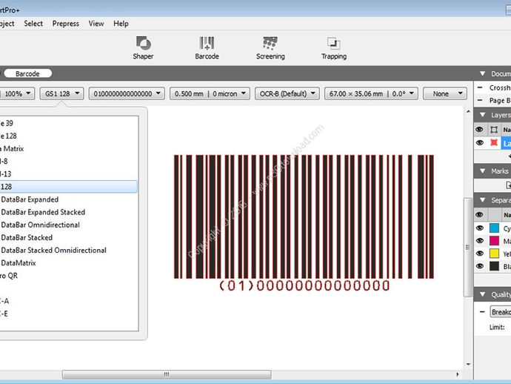Open the 010000000000000 code dropdown

(x=127, y=93)
